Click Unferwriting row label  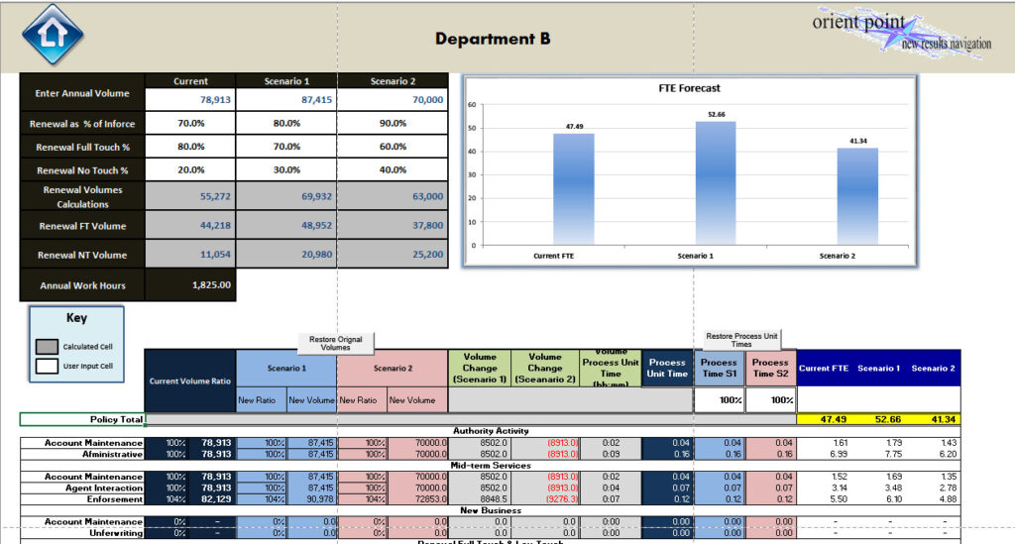pos(116,533)
